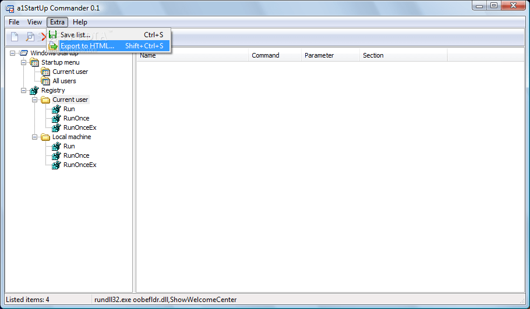Click the Local machine folder icon
The image size is (530, 309).
45,137
